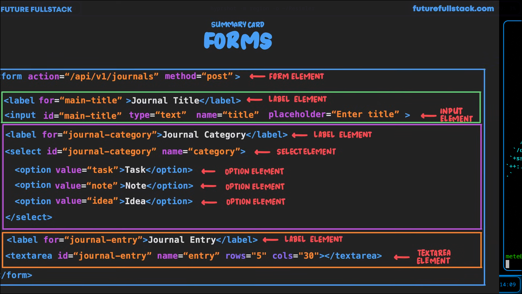Click the closing select tag
522x294 pixels.
tap(29, 217)
